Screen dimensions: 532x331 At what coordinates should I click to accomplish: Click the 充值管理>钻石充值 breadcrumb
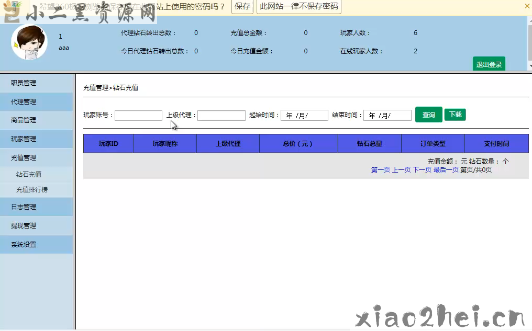coord(110,88)
